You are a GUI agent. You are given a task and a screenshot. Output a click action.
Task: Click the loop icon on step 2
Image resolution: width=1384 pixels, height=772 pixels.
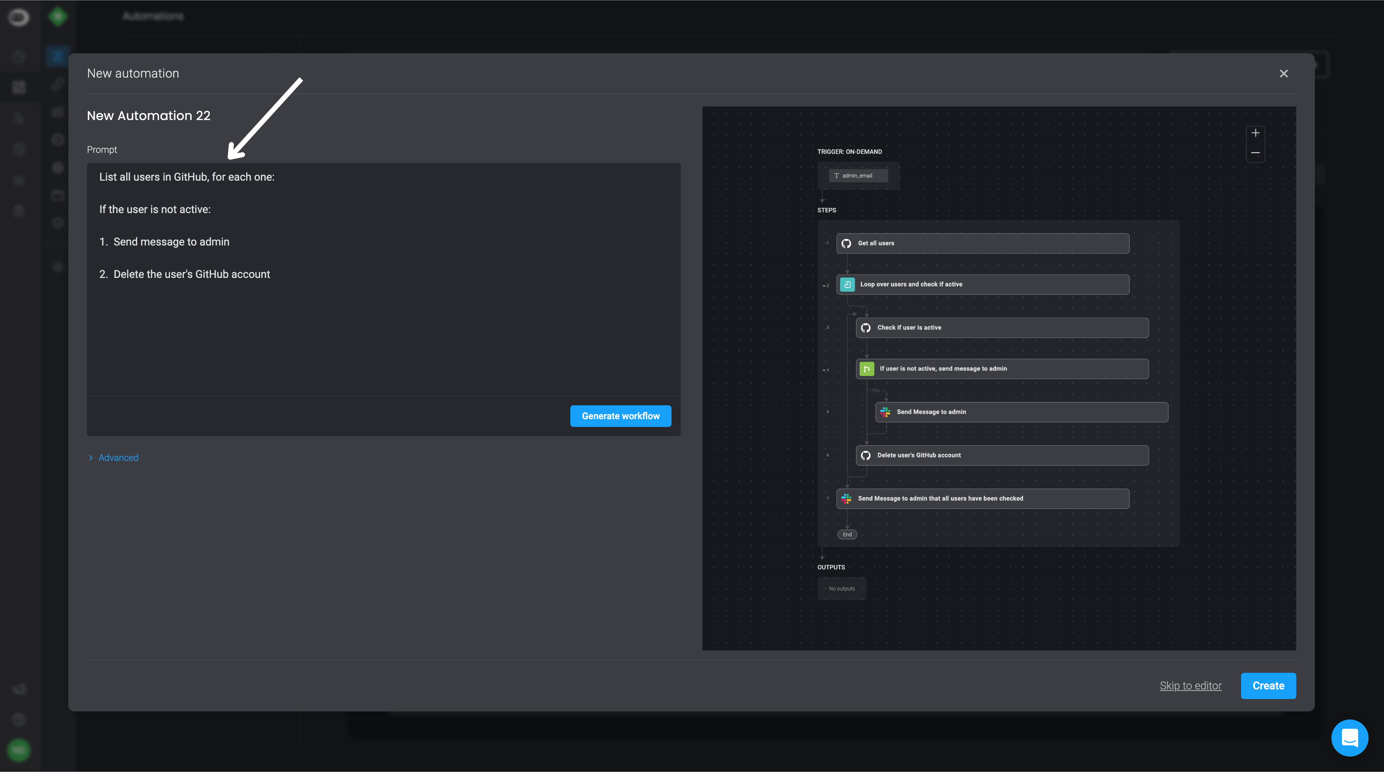pyautogui.click(x=847, y=284)
